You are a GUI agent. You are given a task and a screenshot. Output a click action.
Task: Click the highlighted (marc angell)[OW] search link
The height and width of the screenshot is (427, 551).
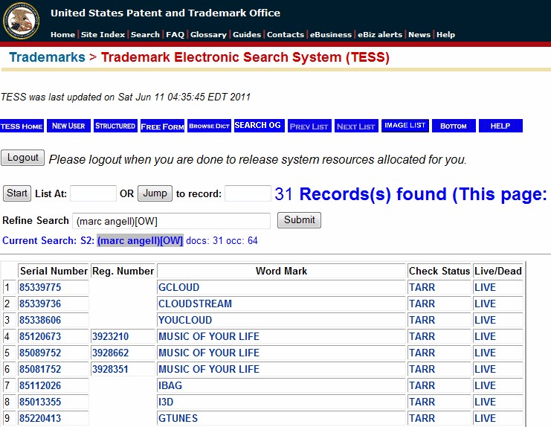click(x=140, y=240)
